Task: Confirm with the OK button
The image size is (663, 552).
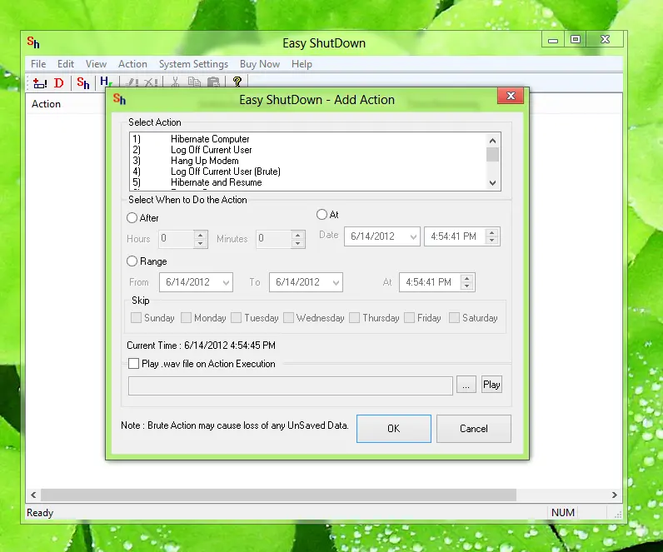Action: click(x=394, y=429)
